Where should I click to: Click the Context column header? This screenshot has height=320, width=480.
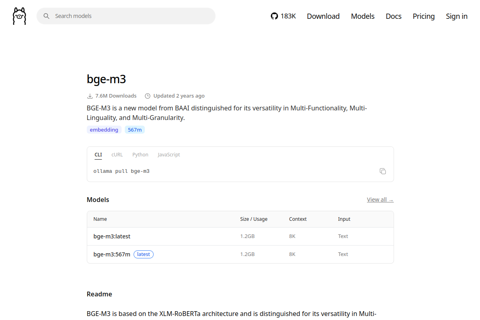298,219
